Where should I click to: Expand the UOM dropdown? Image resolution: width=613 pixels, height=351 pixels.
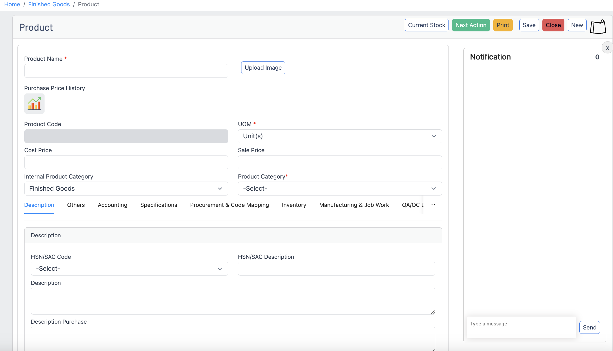coord(340,136)
